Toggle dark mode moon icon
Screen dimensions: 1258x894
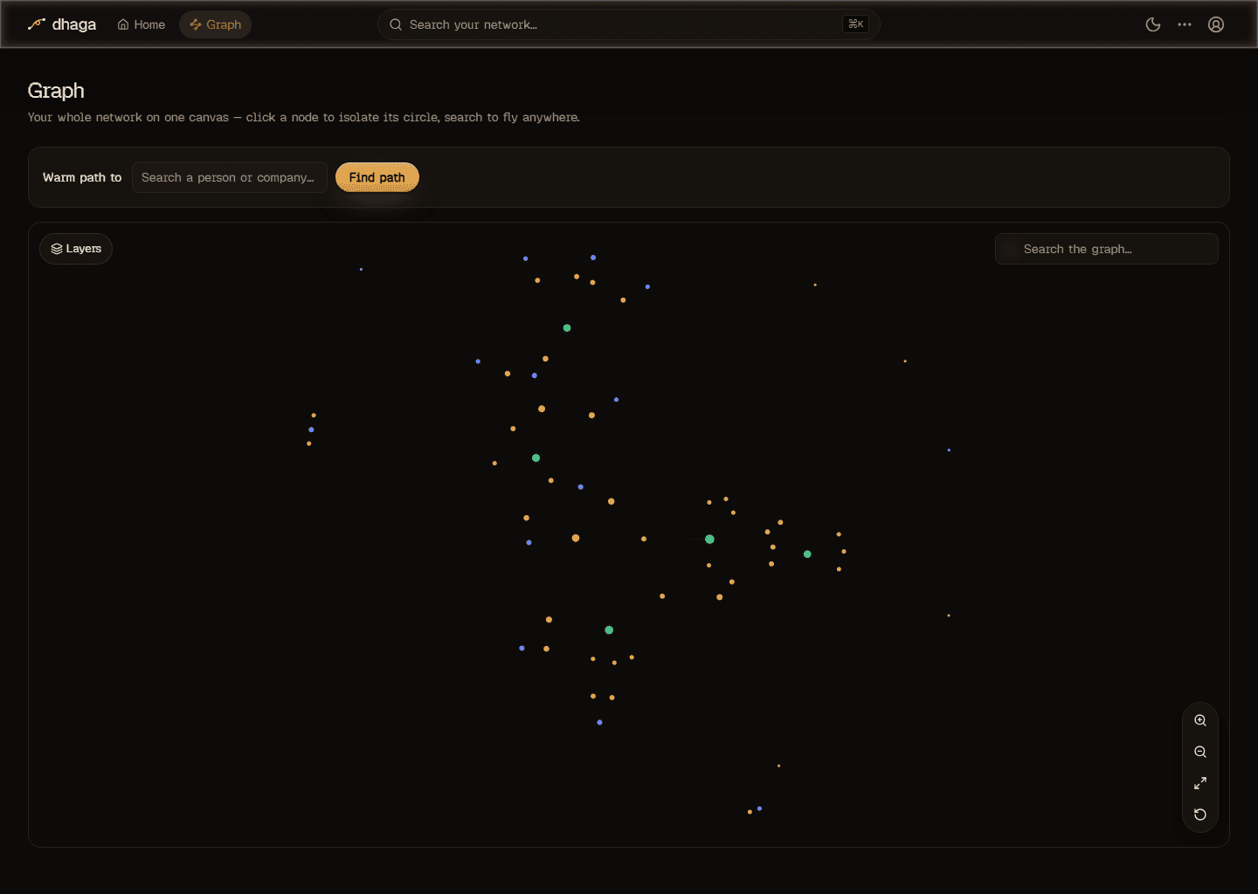pos(1153,24)
